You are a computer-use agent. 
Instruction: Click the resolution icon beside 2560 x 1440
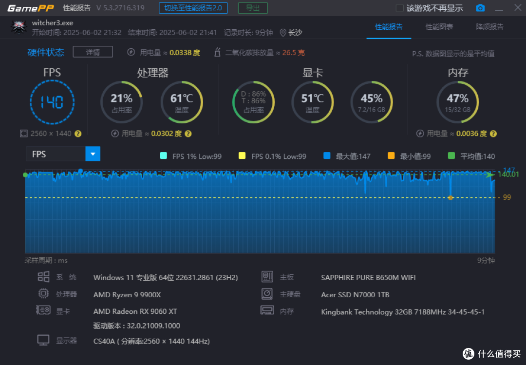coord(23,134)
